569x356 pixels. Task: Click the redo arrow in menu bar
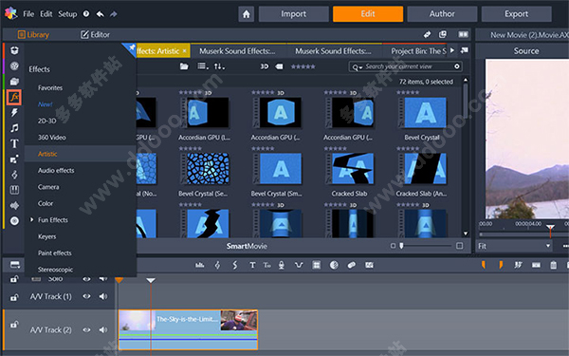click(x=114, y=14)
